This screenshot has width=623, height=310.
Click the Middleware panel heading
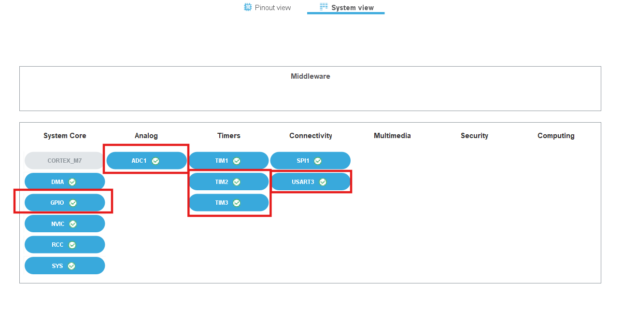click(x=310, y=76)
